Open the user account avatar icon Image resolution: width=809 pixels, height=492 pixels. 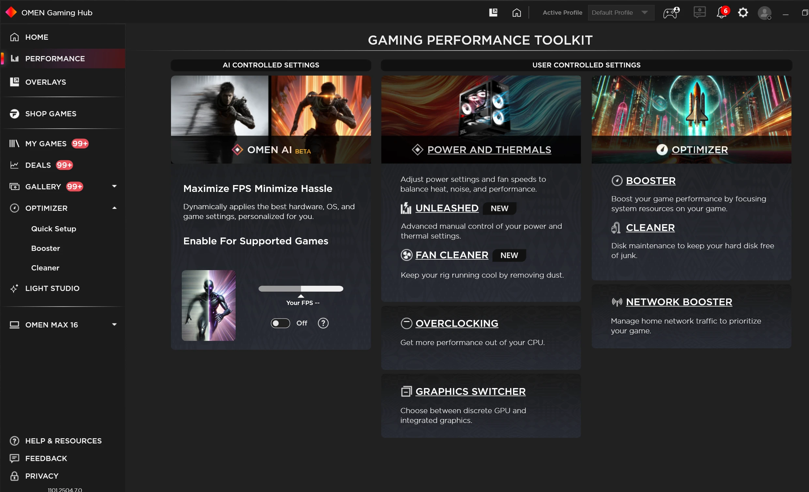pyautogui.click(x=764, y=13)
